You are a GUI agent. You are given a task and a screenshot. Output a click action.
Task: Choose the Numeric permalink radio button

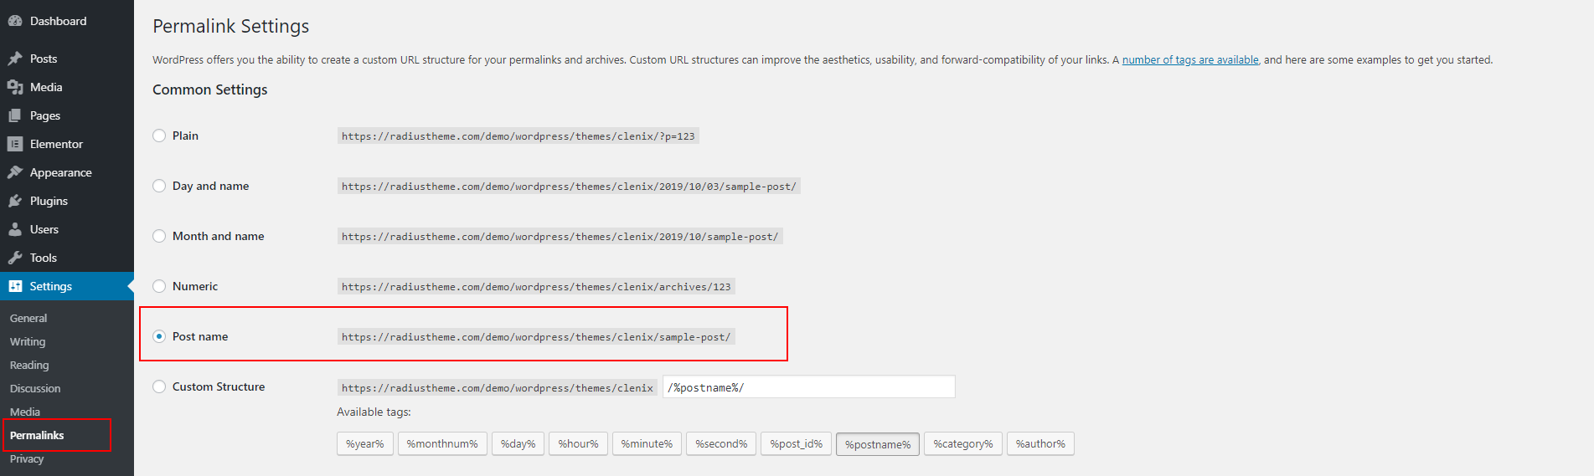159,286
